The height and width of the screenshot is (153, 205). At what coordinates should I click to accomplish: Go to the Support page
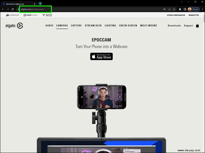[x=188, y=25]
